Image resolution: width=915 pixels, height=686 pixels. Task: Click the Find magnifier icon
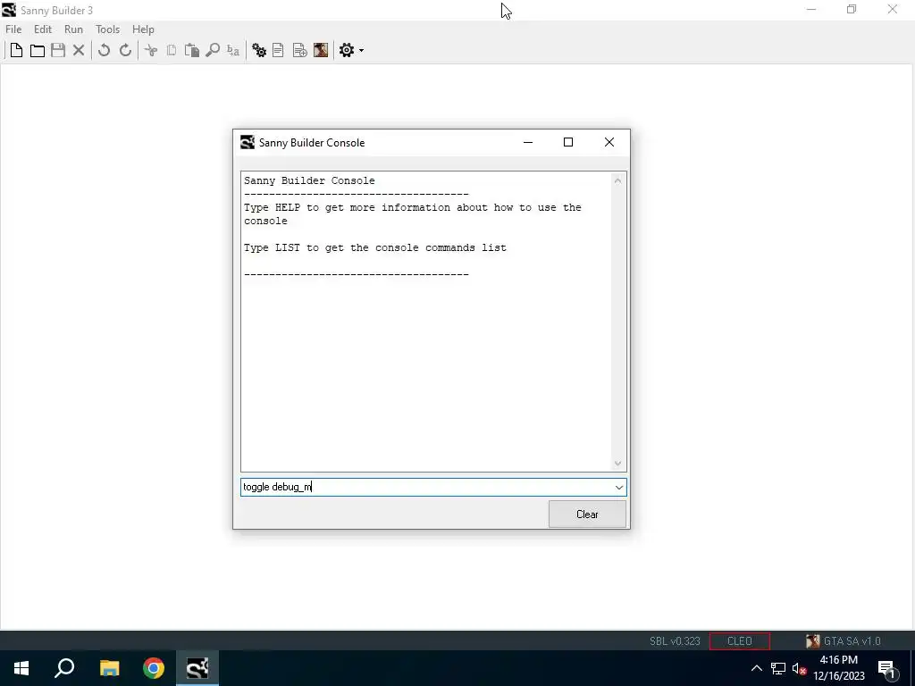(x=213, y=50)
